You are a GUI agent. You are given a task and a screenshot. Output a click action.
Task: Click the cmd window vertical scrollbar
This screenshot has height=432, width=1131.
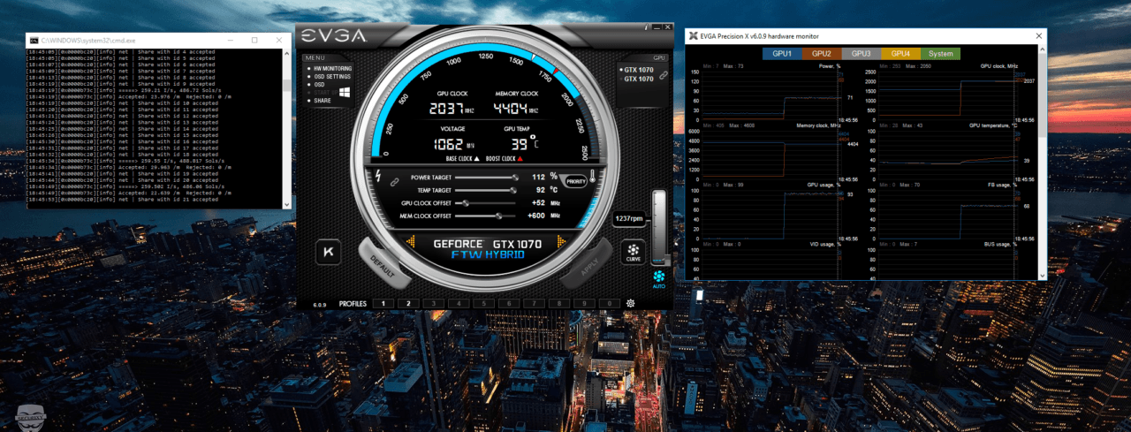click(287, 127)
